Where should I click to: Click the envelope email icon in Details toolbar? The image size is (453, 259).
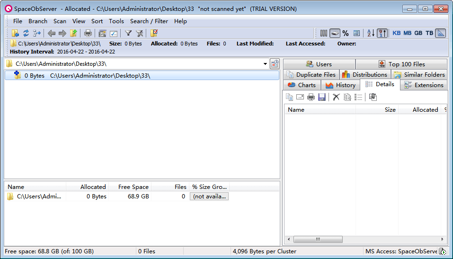point(300,97)
